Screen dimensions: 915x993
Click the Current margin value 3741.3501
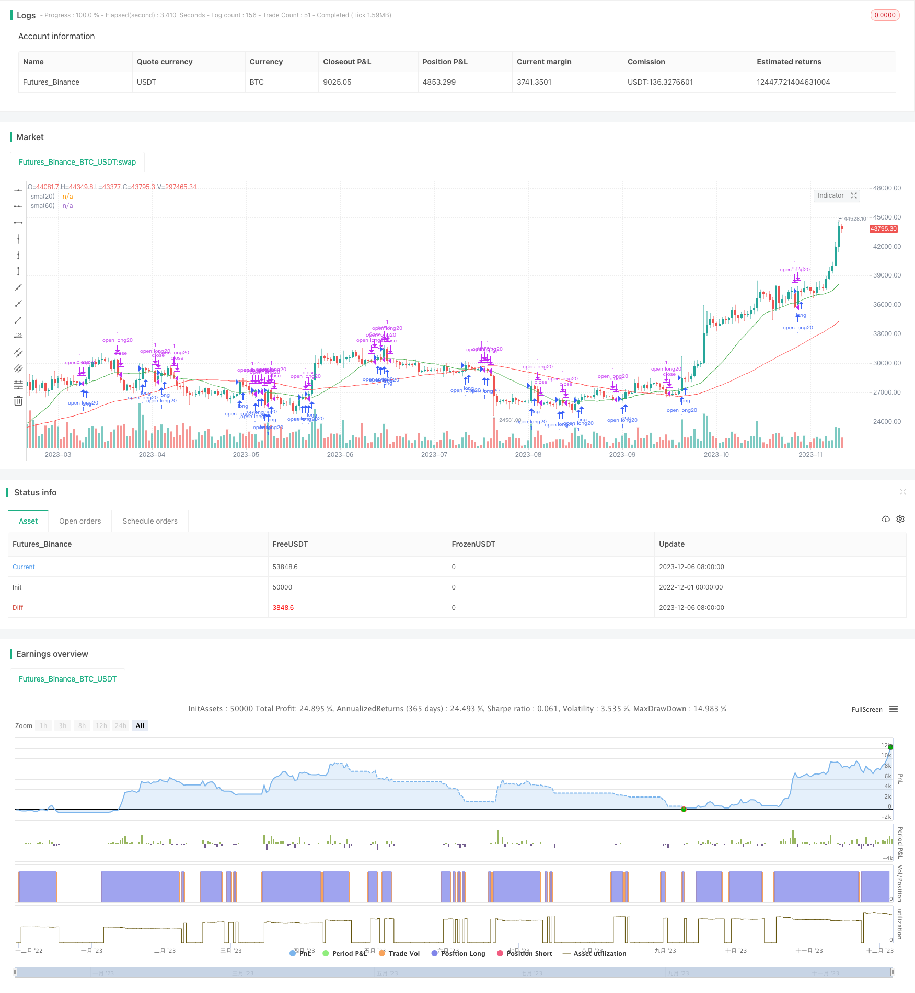[x=534, y=82]
